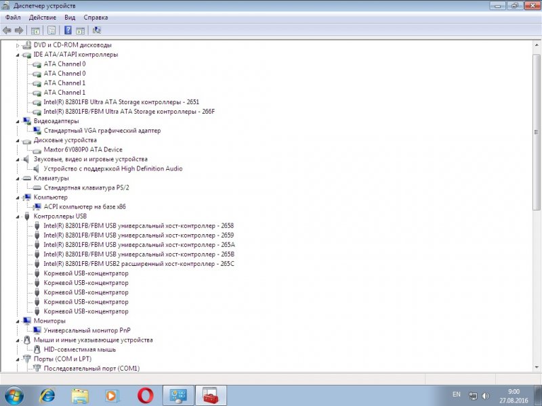Click the volume speaker icon in the tray
542x406 pixels.
(x=486, y=395)
